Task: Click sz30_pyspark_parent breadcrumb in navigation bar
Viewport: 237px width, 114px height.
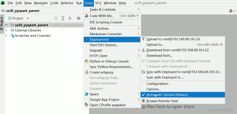Action: tap(23, 11)
